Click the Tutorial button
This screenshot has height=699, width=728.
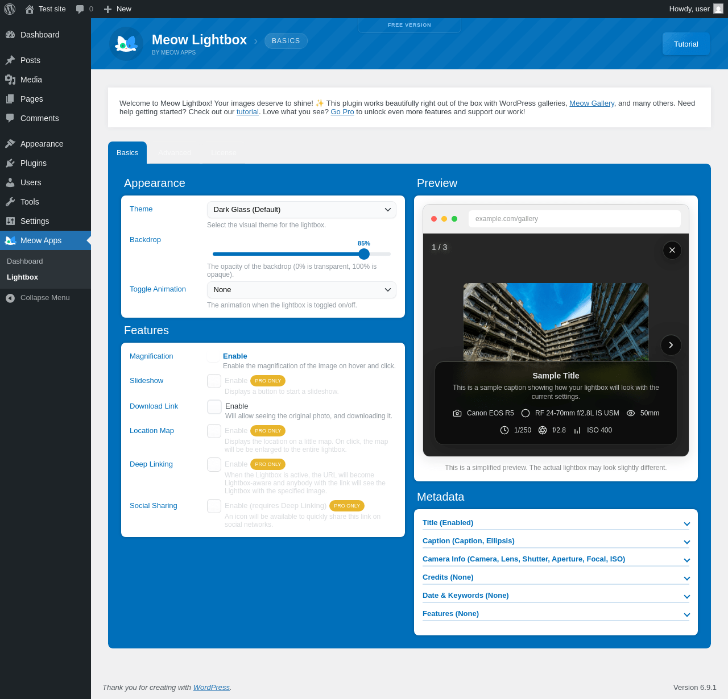[x=686, y=44]
